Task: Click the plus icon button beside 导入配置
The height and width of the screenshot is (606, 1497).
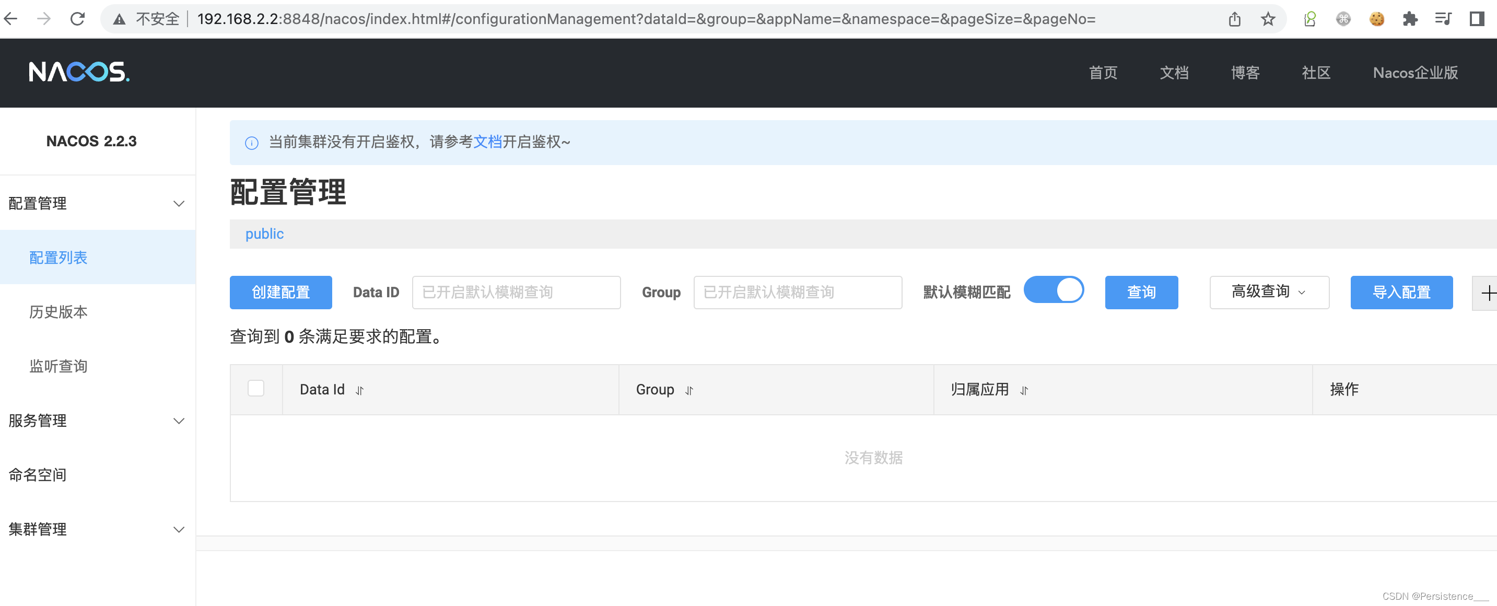Action: pyautogui.click(x=1487, y=293)
